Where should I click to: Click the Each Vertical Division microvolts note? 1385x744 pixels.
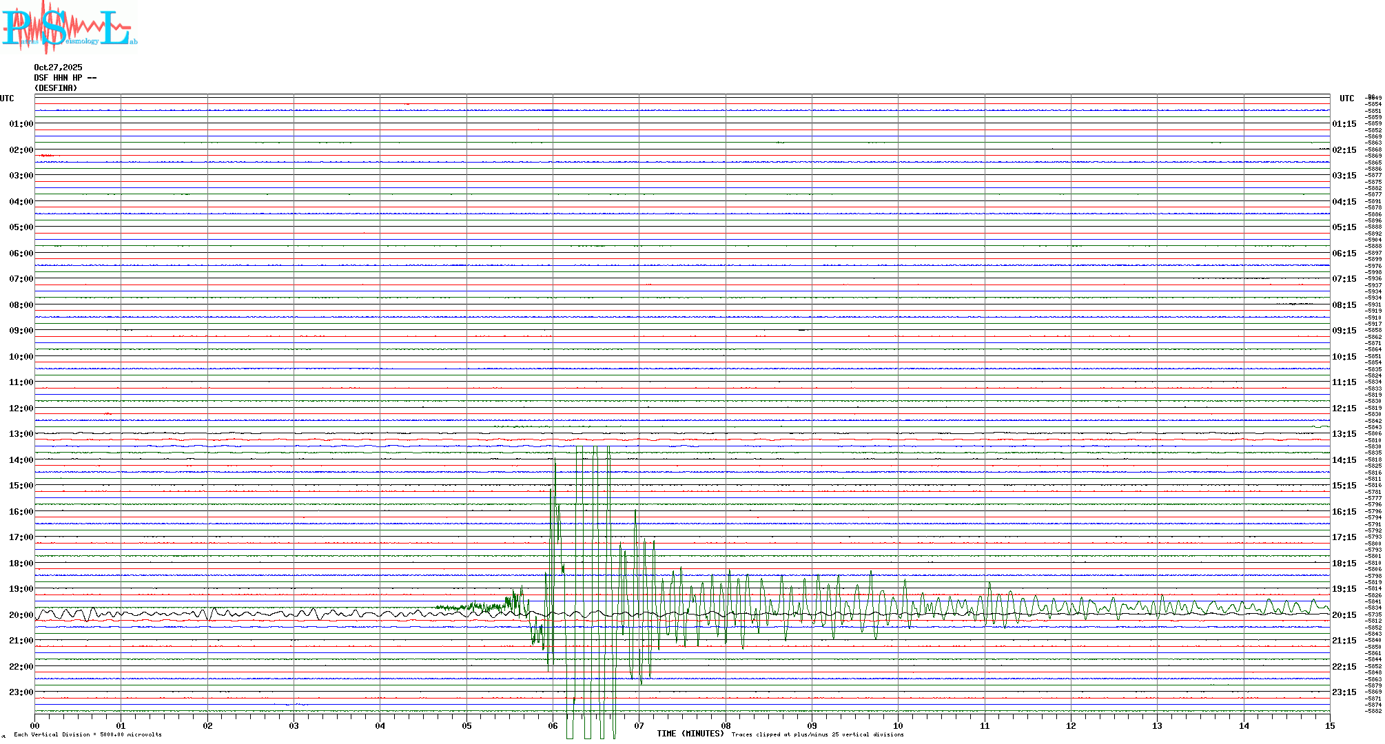coord(88,734)
